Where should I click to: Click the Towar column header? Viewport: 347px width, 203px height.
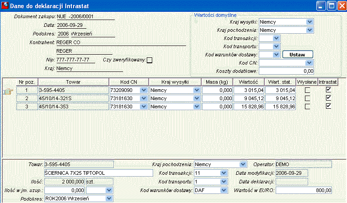click(x=74, y=82)
